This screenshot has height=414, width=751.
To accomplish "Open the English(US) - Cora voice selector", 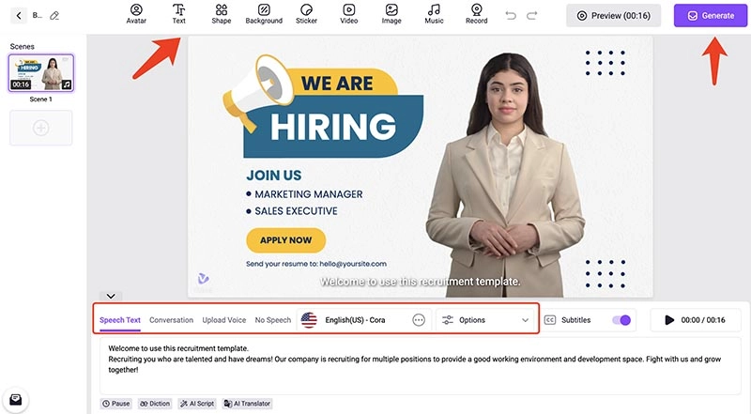I will tap(355, 320).
